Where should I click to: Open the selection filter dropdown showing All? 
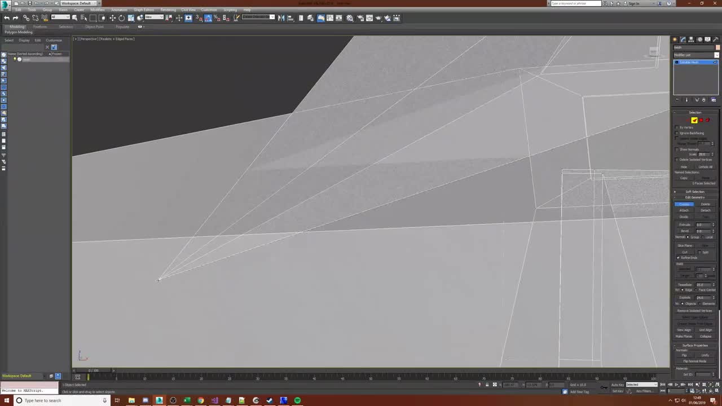tap(60, 17)
